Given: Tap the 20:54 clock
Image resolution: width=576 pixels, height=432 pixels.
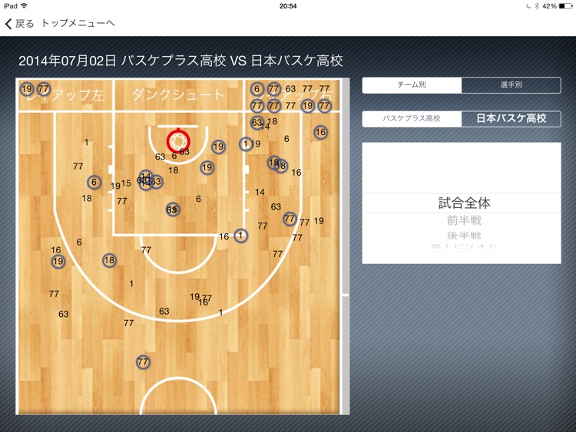Looking at the screenshot, I should pos(288,6).
